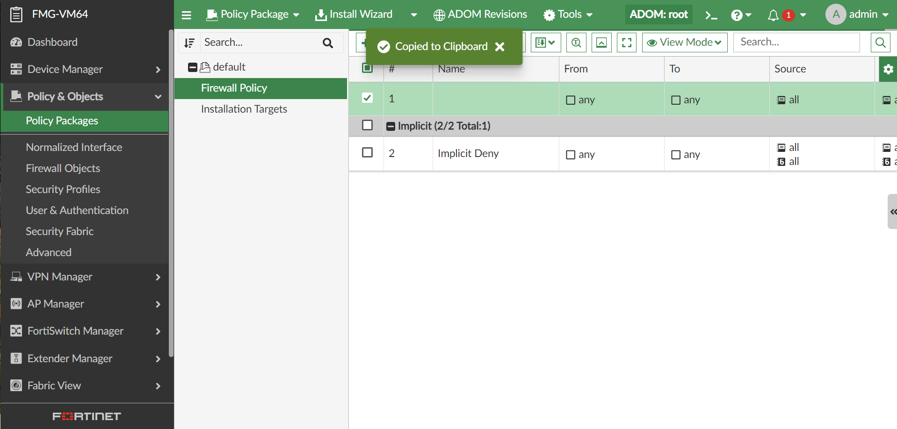Open the CLI console icon

[x=711, y=15]
